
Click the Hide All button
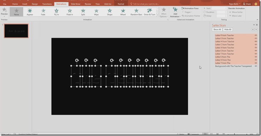[x=228, y=30]
